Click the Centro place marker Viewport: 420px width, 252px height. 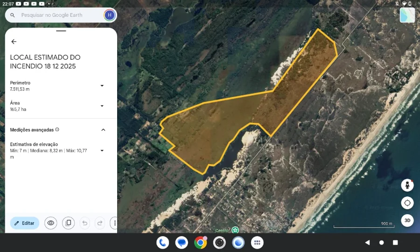click(235, 230)
